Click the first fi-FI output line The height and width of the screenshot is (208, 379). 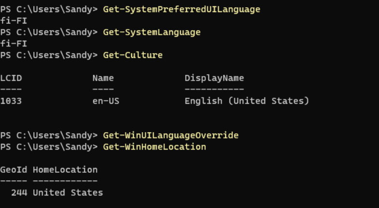[x=14, y=21]
